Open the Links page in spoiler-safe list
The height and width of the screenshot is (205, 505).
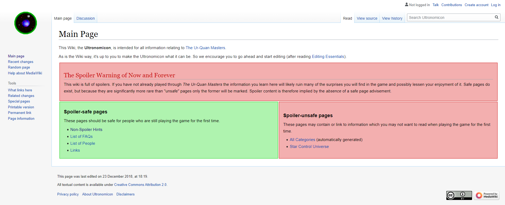pos(75,150)
